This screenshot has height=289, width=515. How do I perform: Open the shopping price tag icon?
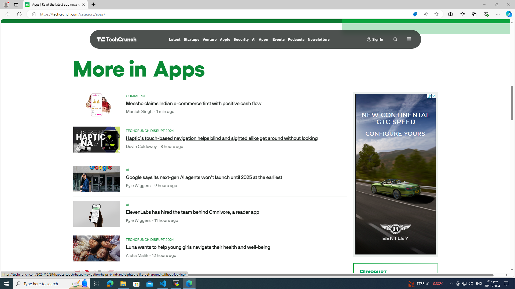[x=415, y=14]
